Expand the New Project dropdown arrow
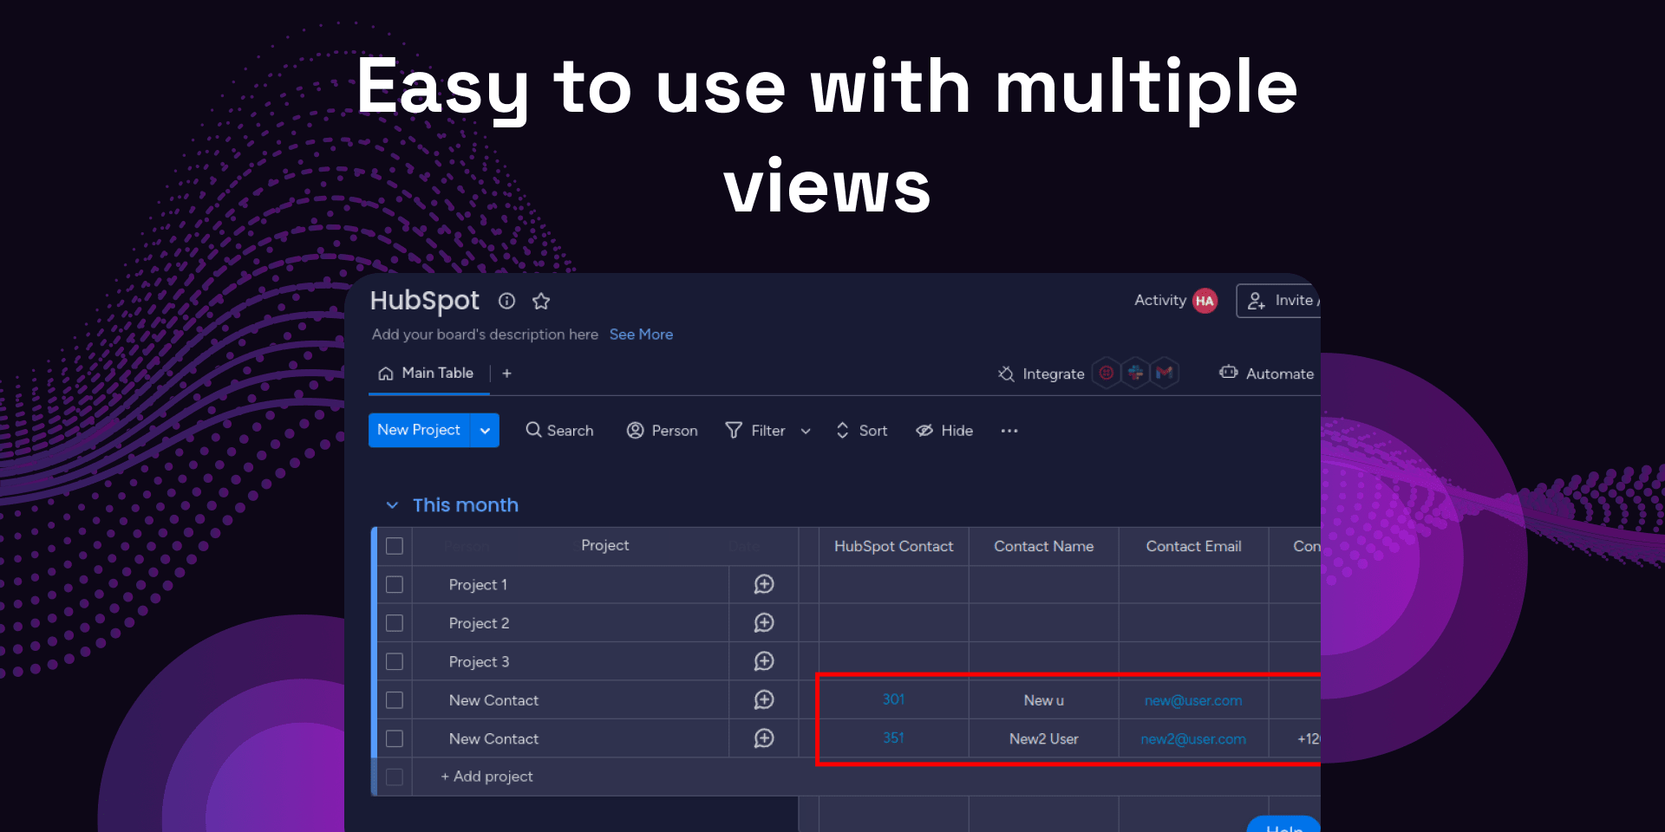The width and height of the screenshot is (1665, 832). (x=485, y=430)
